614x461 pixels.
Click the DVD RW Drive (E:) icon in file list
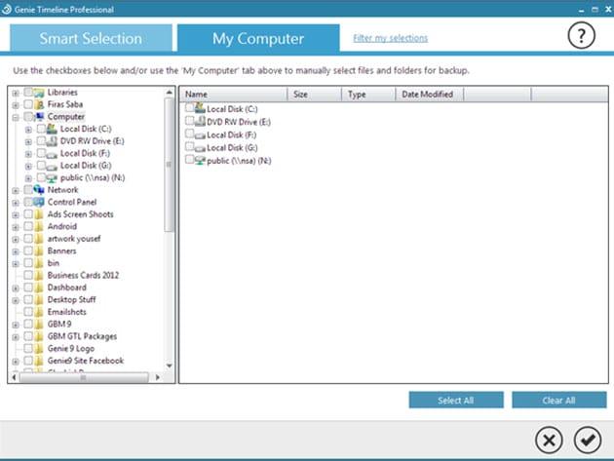point(200,122)
